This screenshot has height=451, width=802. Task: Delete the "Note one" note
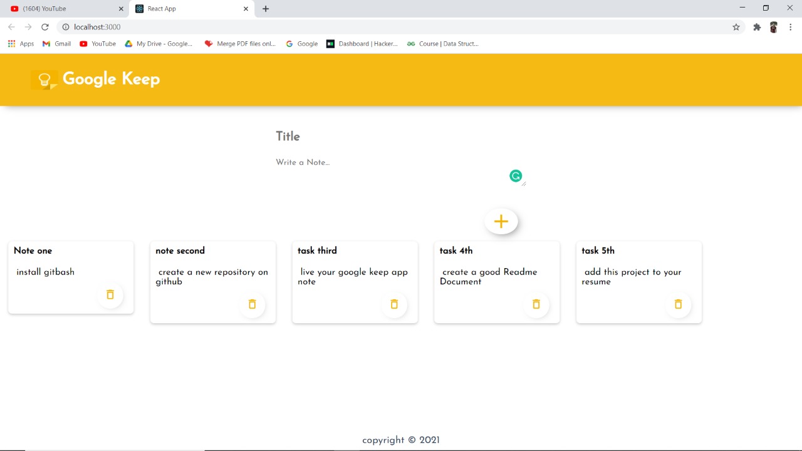coord(110,294)
